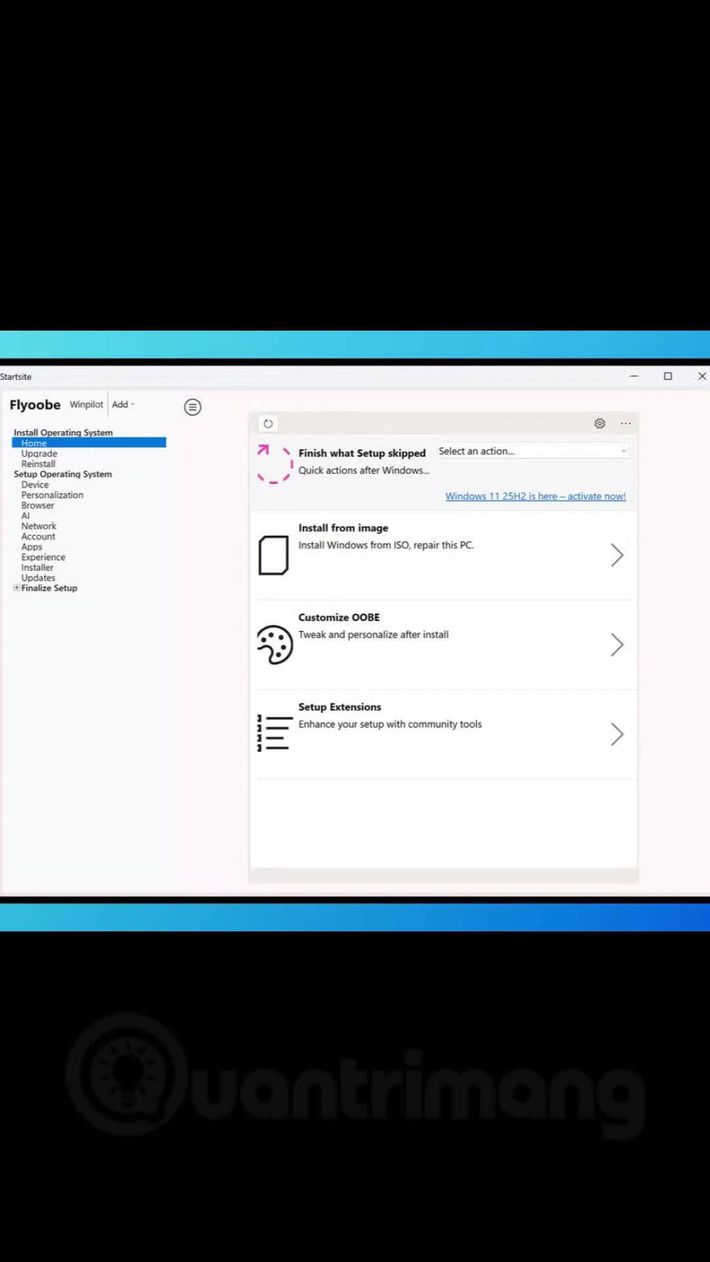Close the Startsite window

(701, 376)
